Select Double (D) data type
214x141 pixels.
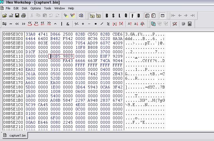[x=139, y=16]
